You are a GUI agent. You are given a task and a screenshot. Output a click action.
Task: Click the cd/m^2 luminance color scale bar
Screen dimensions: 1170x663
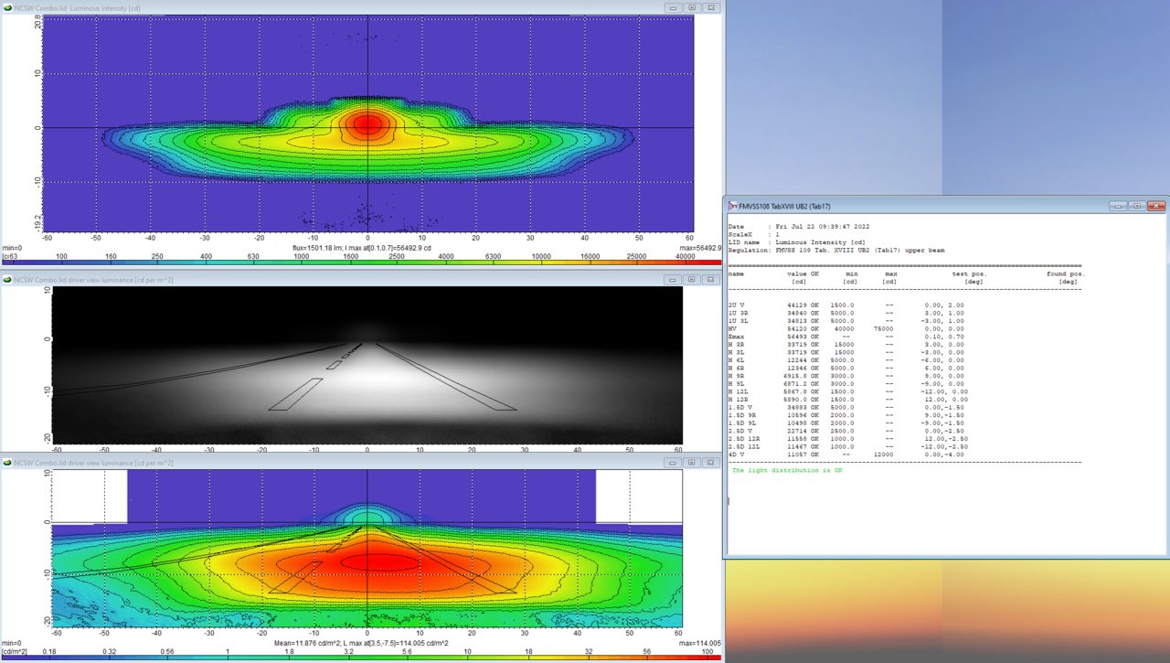[x=361, y=658]
